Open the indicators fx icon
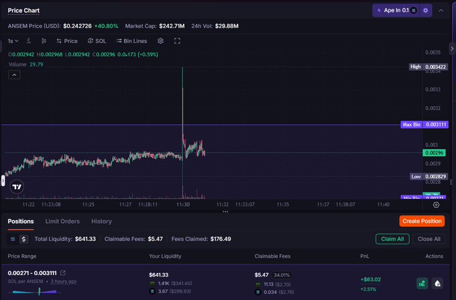Image resolution: width=456 pixels, height=300 pixels. click(x=28, y=41)
